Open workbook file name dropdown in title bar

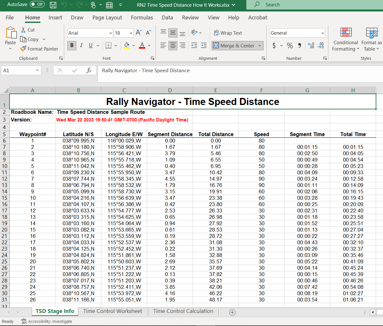[x=234, y=5]
